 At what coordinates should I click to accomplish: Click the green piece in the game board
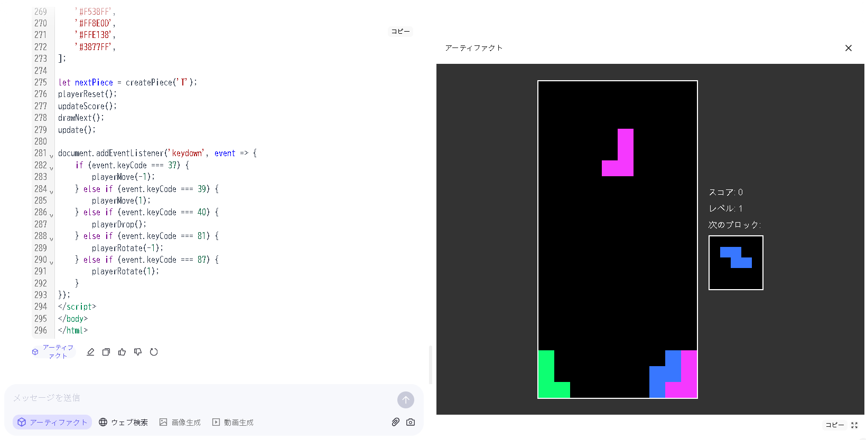click(546, 374)
